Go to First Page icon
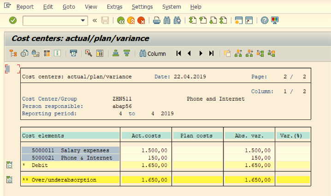Viewport: 331px width, 196px height. click(193, 20)
